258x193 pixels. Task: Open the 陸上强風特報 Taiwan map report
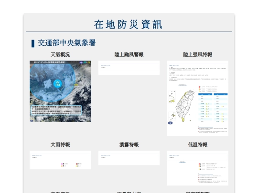pos(197,98)
